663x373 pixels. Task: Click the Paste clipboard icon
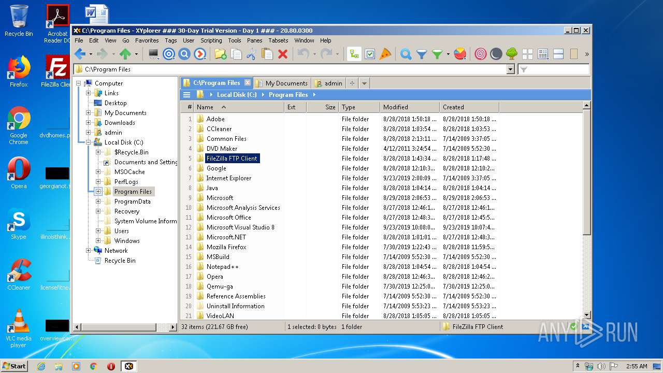pos(267,54)
